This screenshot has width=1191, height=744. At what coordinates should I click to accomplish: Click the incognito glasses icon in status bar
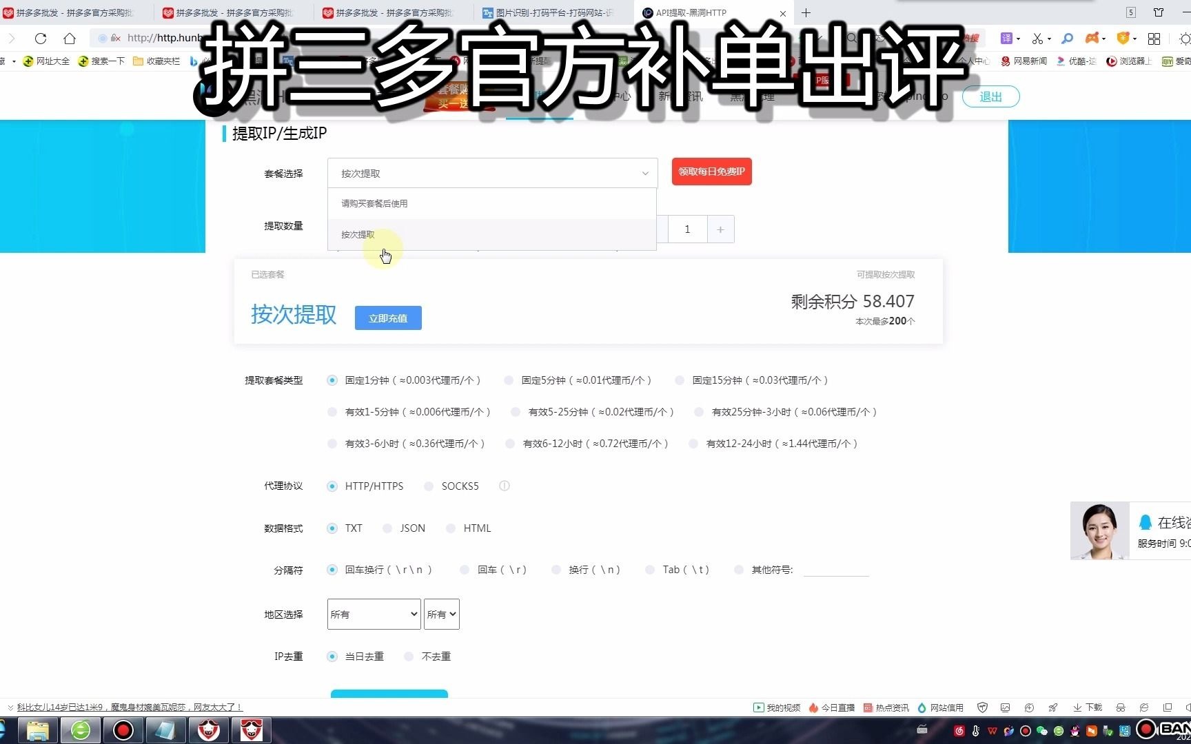1121,707
